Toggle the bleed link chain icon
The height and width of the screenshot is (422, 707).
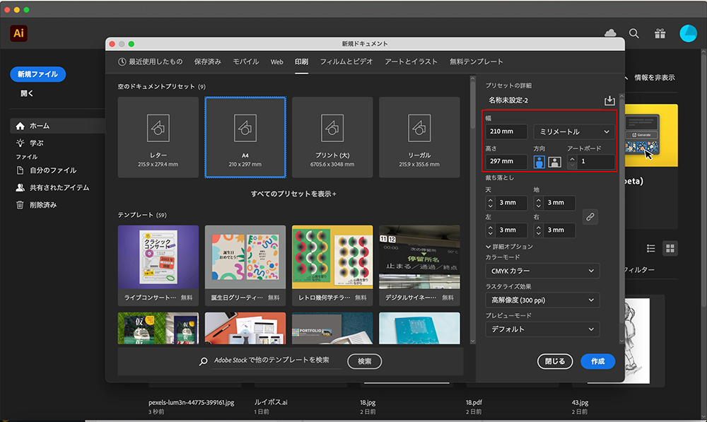590,217
